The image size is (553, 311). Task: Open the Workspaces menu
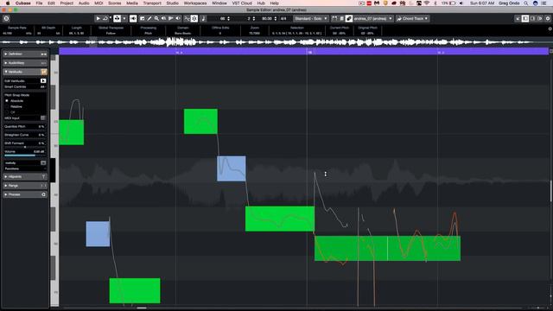(195, 3)
